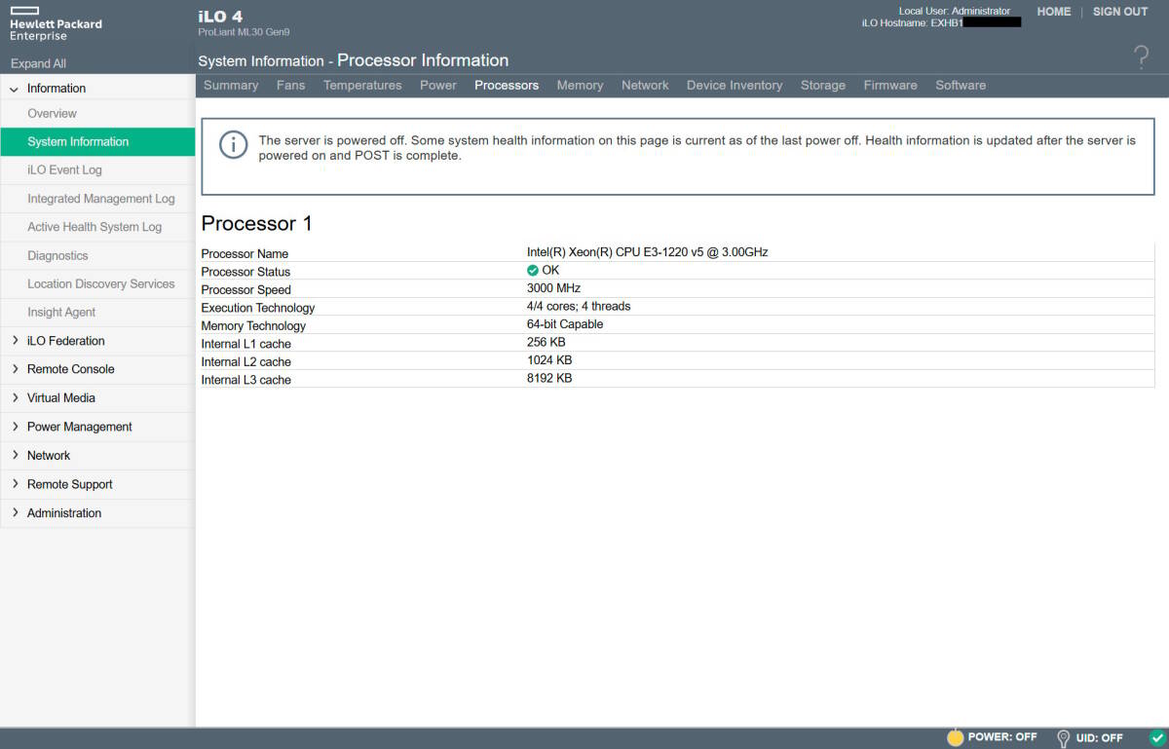Click Expand All in sidebar
Screen dimensions: 1169x749
pos(38,63)
